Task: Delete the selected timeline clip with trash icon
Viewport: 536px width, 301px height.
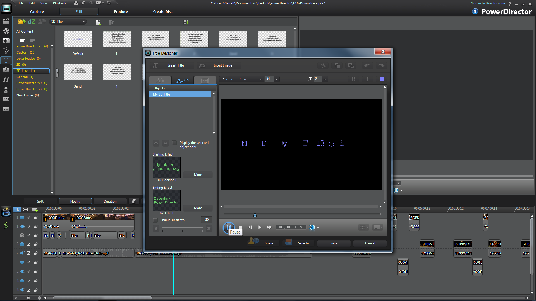Action: [134, 201]
